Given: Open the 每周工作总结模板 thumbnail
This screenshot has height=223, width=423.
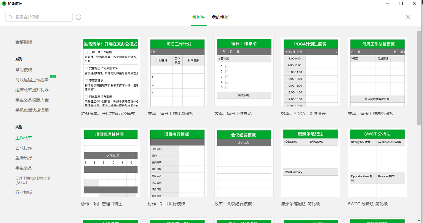Looking at the screenshot, I should [x=377, y=72].
